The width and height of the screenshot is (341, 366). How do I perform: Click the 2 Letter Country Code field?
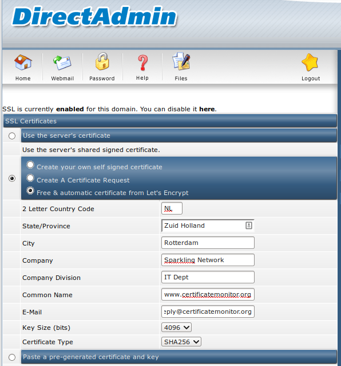click(x=172, y=208)
